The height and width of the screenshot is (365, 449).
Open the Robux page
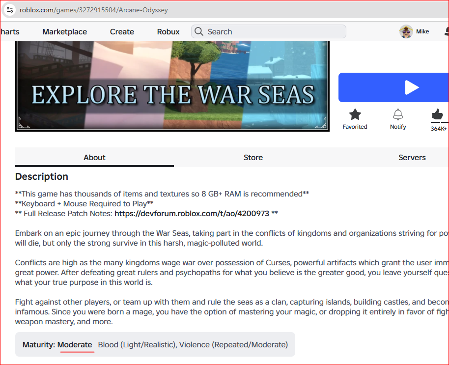pos(168,31)
